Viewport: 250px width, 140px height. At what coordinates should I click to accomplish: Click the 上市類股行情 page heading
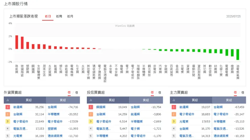coord(16,4)
